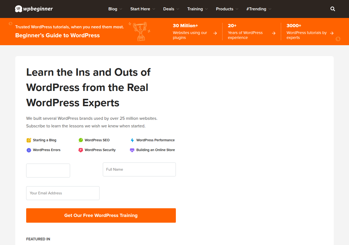The height and width of the screenshot is (245, 349).
Task: Click the red WordPress Security shield icon
Action: coord(81,150)
